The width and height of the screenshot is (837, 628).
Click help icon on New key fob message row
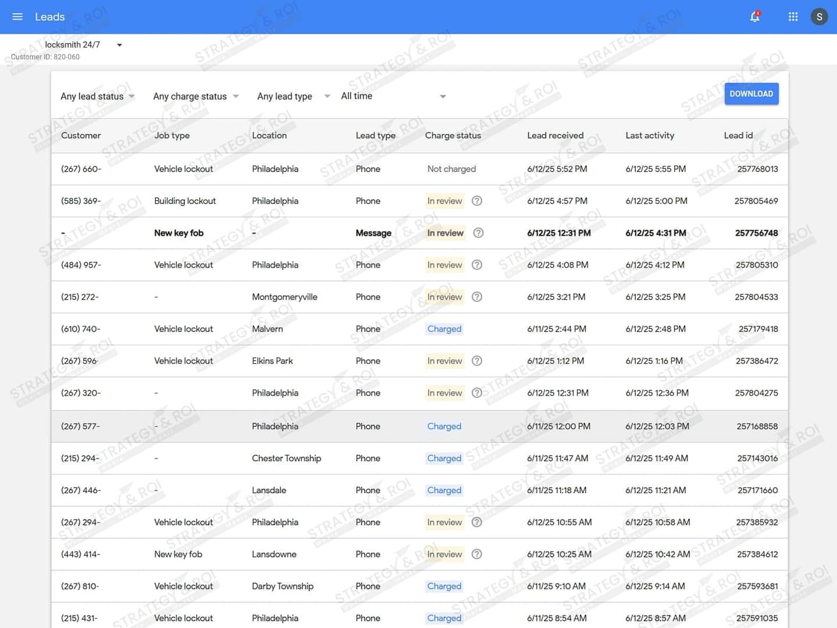pyautogui.click(x=478, y=233)
